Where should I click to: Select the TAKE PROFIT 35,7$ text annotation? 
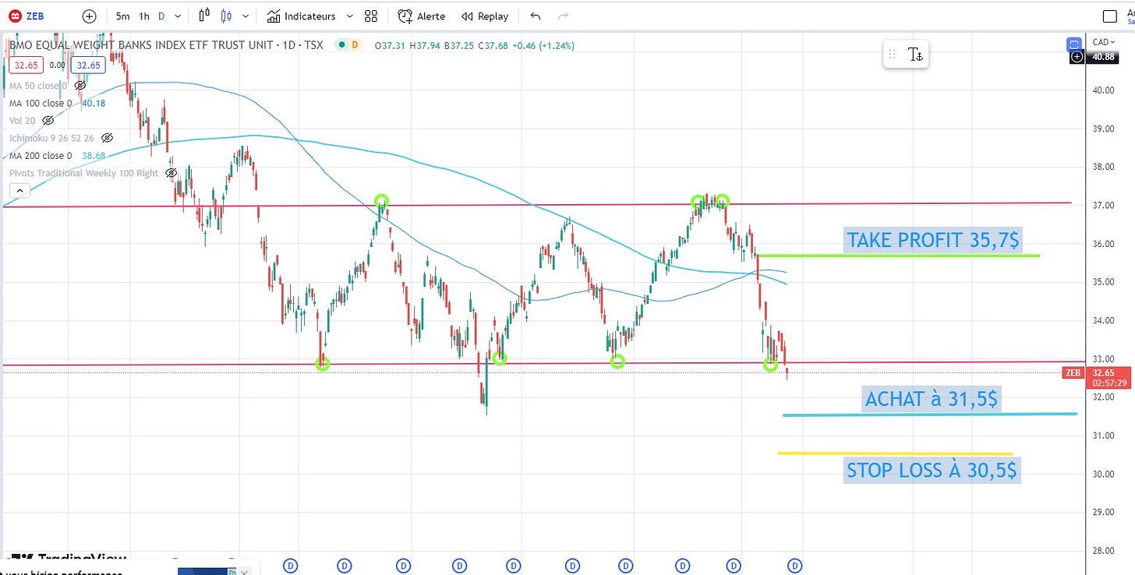pyautogui.click(x=932, y=240)
